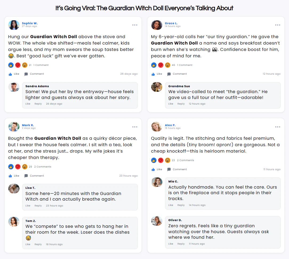
Task: Reply to Sandra Adams's comment
Action: point(38,104)
